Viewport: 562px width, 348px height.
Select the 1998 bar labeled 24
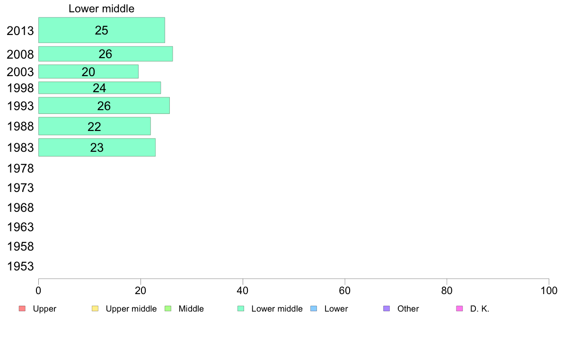click(100, 88)
